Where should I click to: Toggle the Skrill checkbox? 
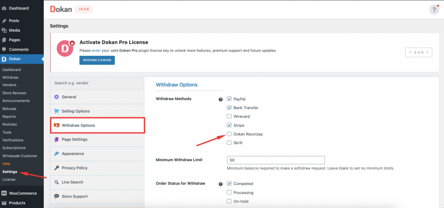[229, 143]
